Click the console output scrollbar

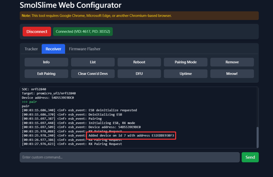point(257,137)
